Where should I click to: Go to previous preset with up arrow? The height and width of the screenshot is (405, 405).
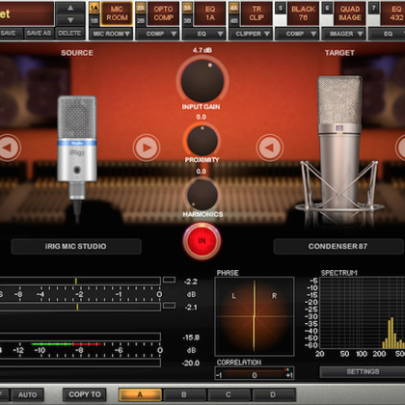coord(70,8)
